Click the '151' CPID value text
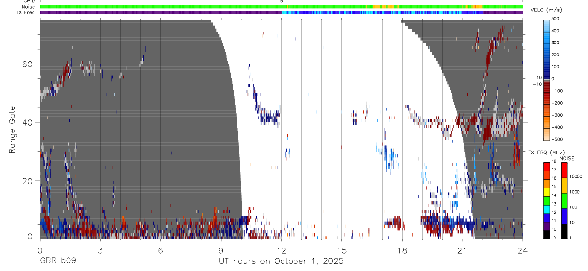Screen dimensions: 588x271 [282, 1]
